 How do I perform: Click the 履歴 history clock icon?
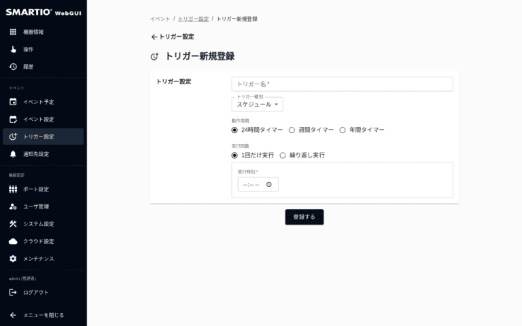click(13, 67)
